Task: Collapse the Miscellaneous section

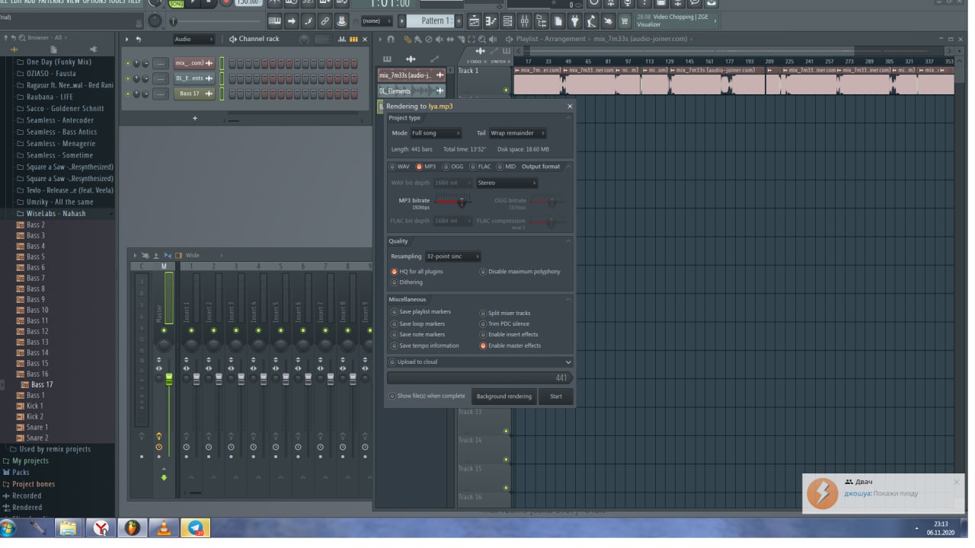Action: tap(568, 300)
